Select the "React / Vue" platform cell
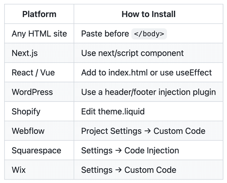Viewport: 227px width, 183px height. [x=33, y=73]
